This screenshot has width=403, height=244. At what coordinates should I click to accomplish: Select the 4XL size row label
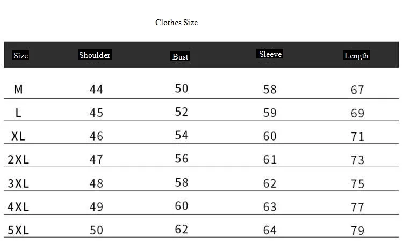[18, 207]
